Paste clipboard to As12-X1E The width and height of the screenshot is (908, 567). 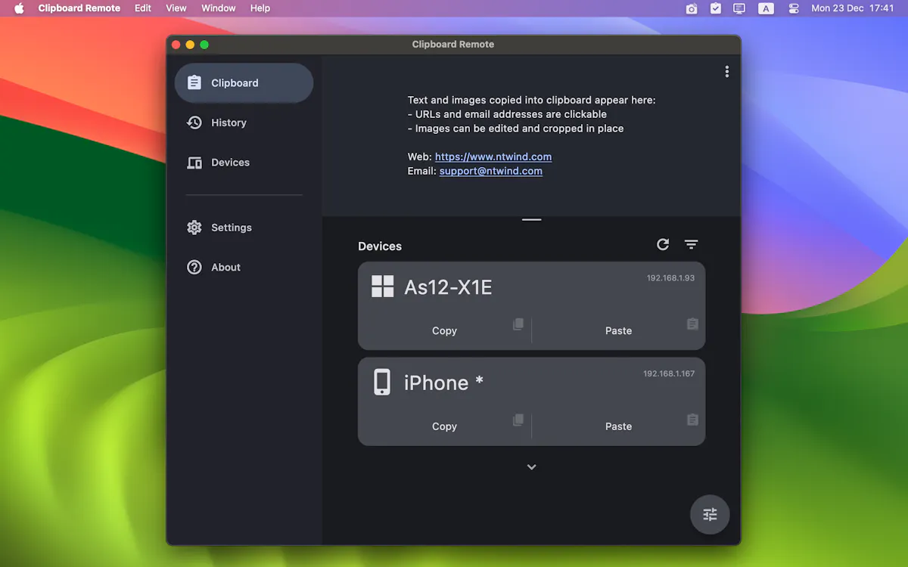(618, 330)
